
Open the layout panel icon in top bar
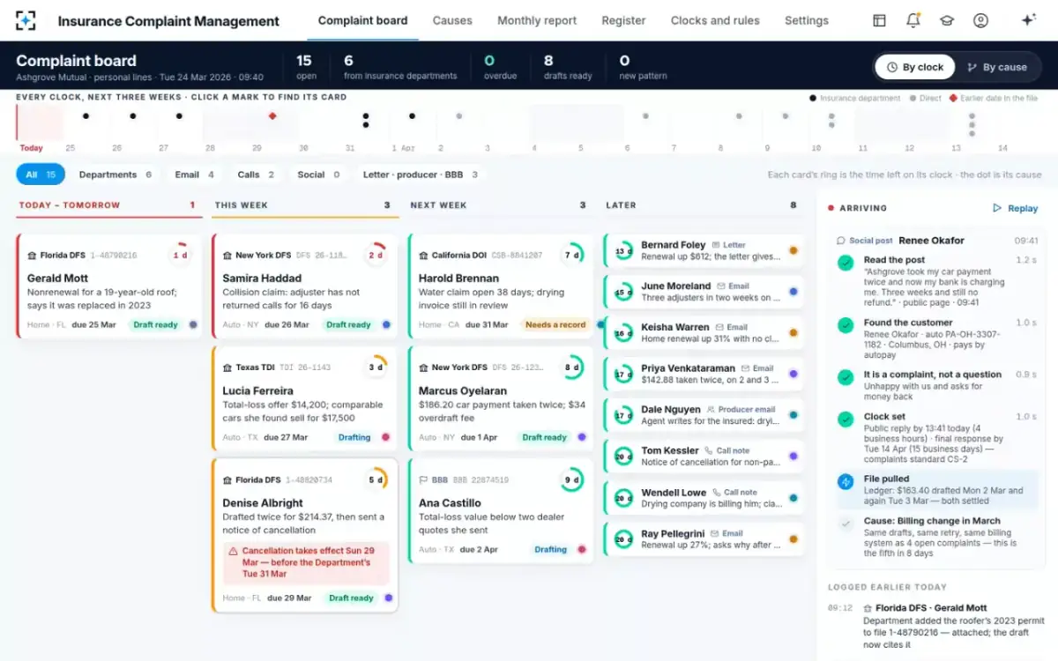coord(879,20)
